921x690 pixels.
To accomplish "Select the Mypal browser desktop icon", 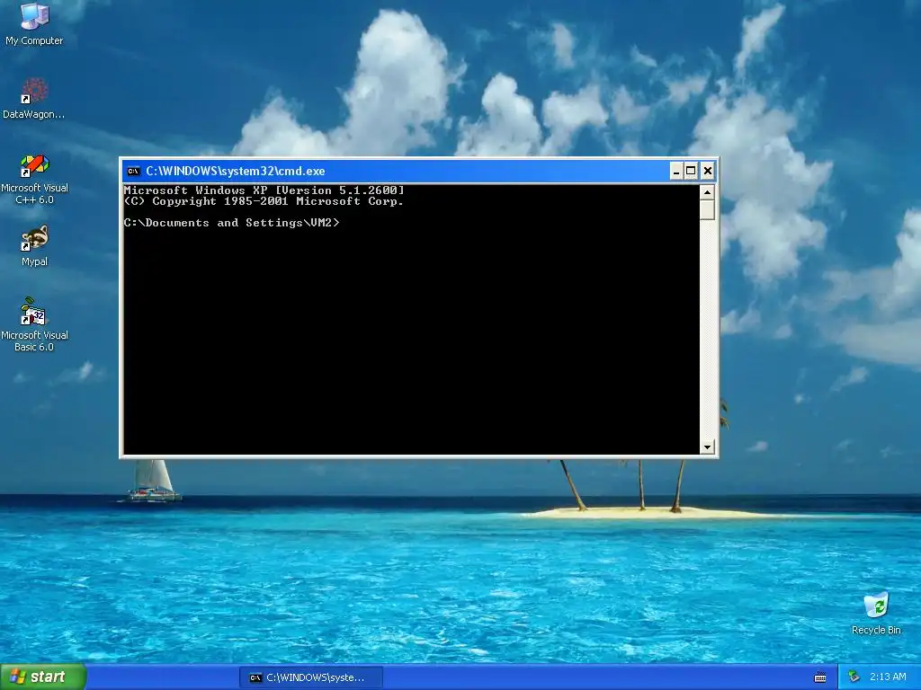I will tap(34, 246).
